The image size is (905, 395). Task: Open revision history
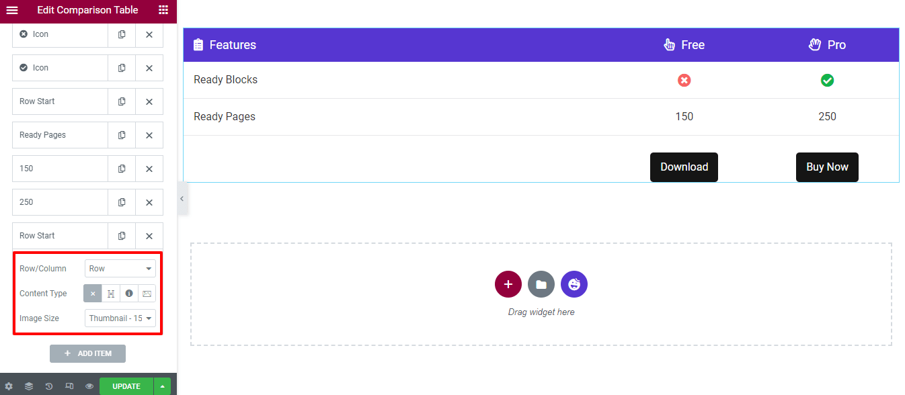(x=49, y=386)
